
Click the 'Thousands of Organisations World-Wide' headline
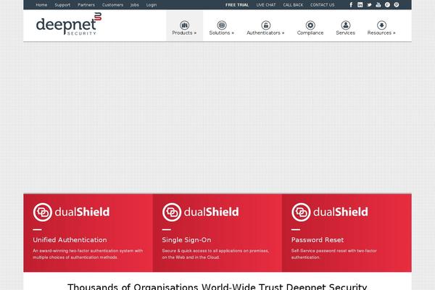[x=217, y=286]
